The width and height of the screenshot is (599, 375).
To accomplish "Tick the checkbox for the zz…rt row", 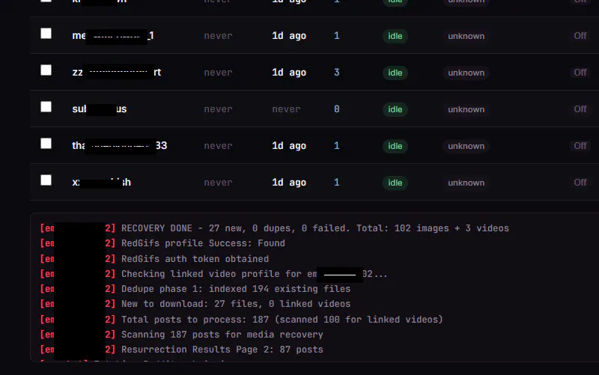I will (x=46, y=70).
